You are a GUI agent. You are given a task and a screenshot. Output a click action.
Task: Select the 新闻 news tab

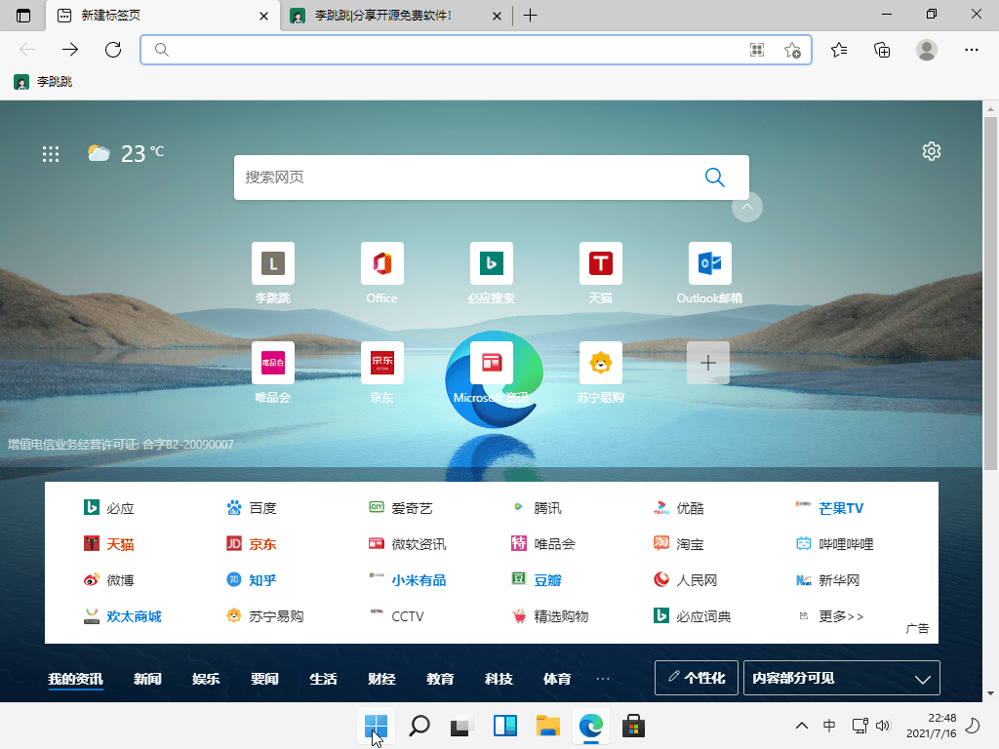pyautogui.click(x=147, y=679)
